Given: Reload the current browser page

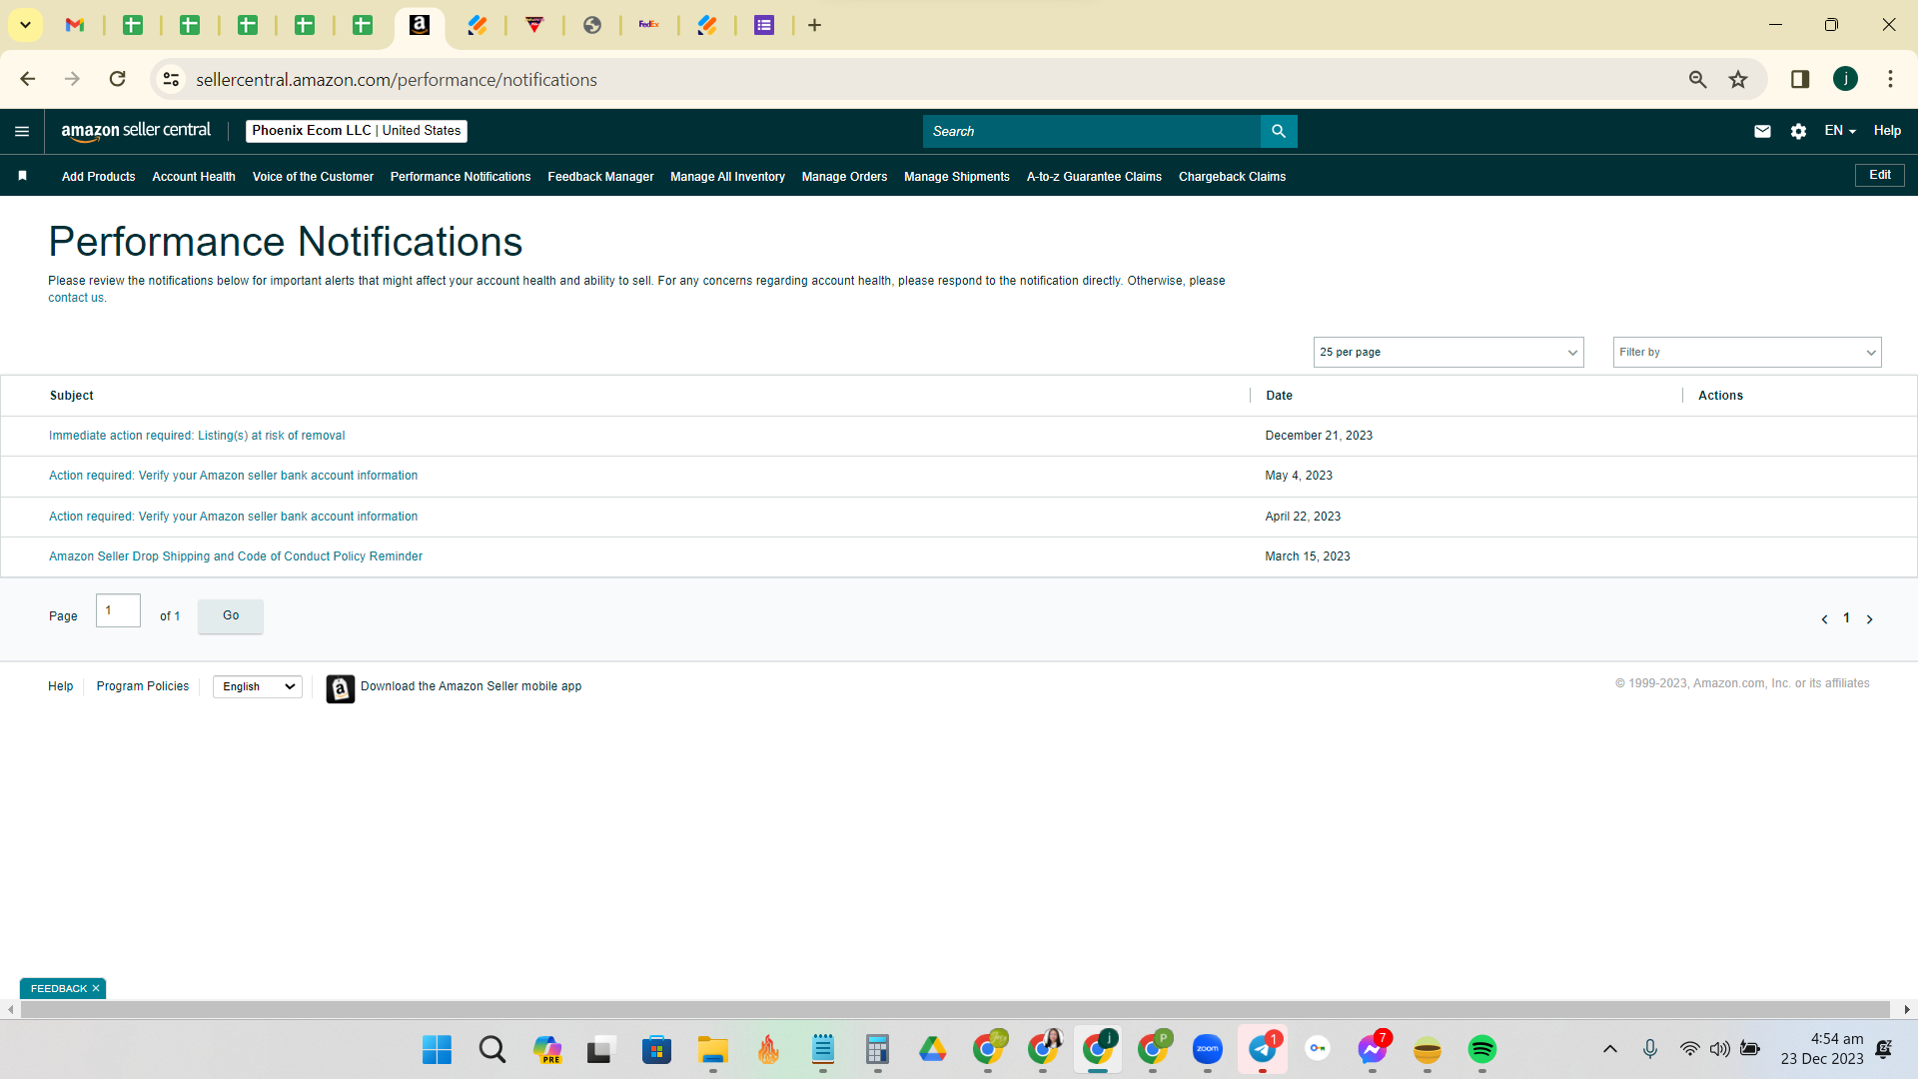Looking at the screenshot, I should click(x=117, y=79).
